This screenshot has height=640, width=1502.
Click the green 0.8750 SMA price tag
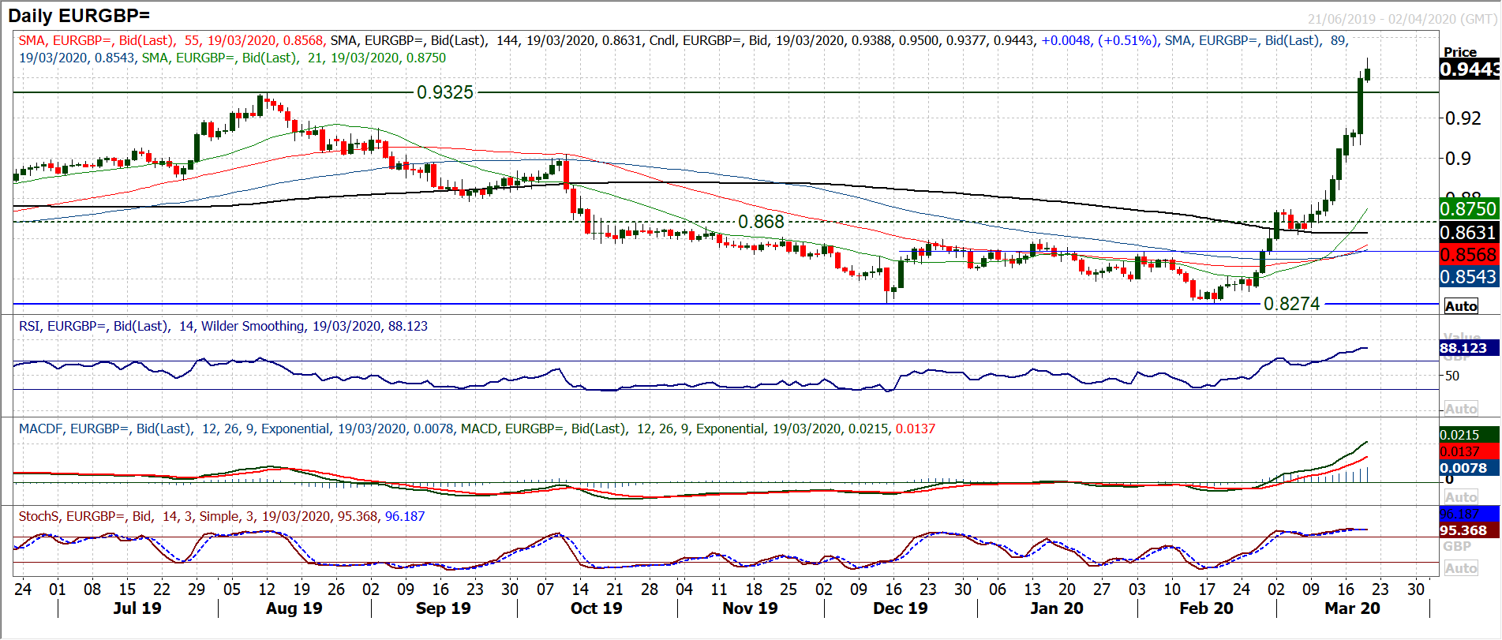click(x=1469, y=209)
